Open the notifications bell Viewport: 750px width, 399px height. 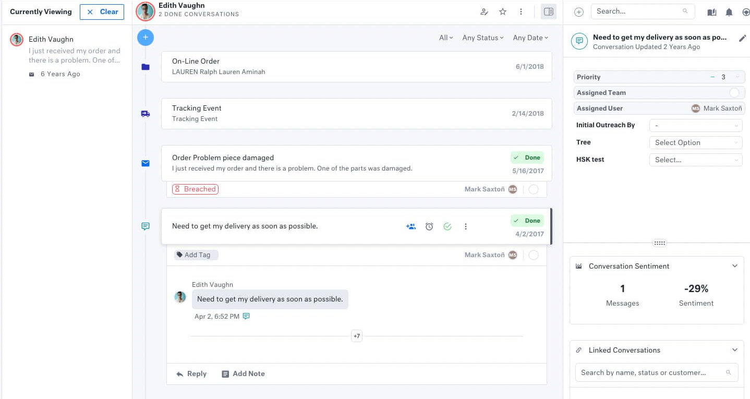[729, 12]
